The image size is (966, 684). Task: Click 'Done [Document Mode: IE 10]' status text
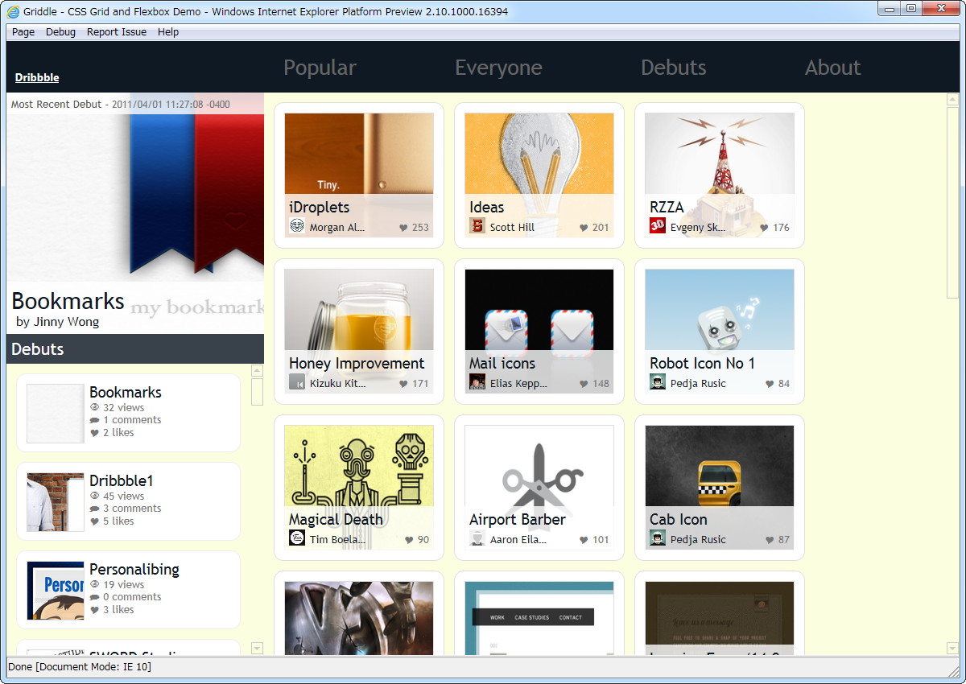tap(80, 667)
